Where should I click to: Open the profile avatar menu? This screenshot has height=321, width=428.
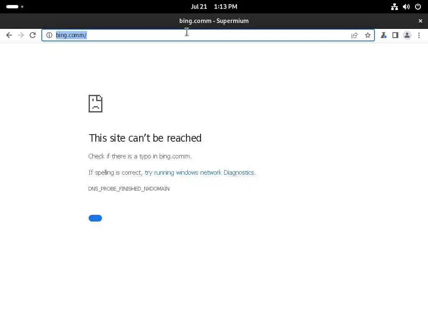coord(407,35)
